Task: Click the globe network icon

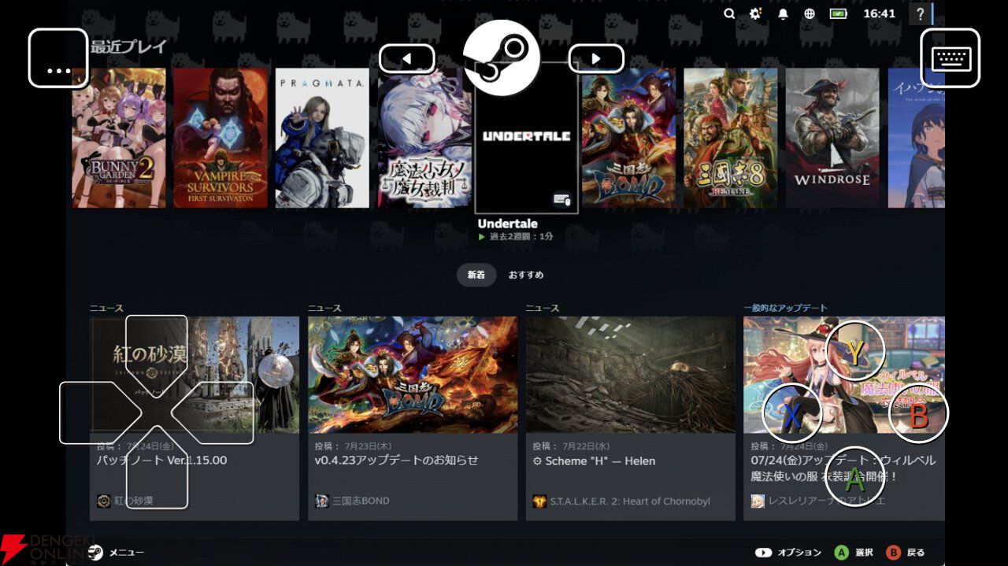Action: [x=810, y=13]
